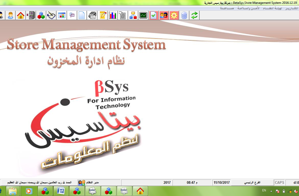Click مدير النظام in the status bar
The width and height of the screenshot is (299, 196).
(93, 182)
